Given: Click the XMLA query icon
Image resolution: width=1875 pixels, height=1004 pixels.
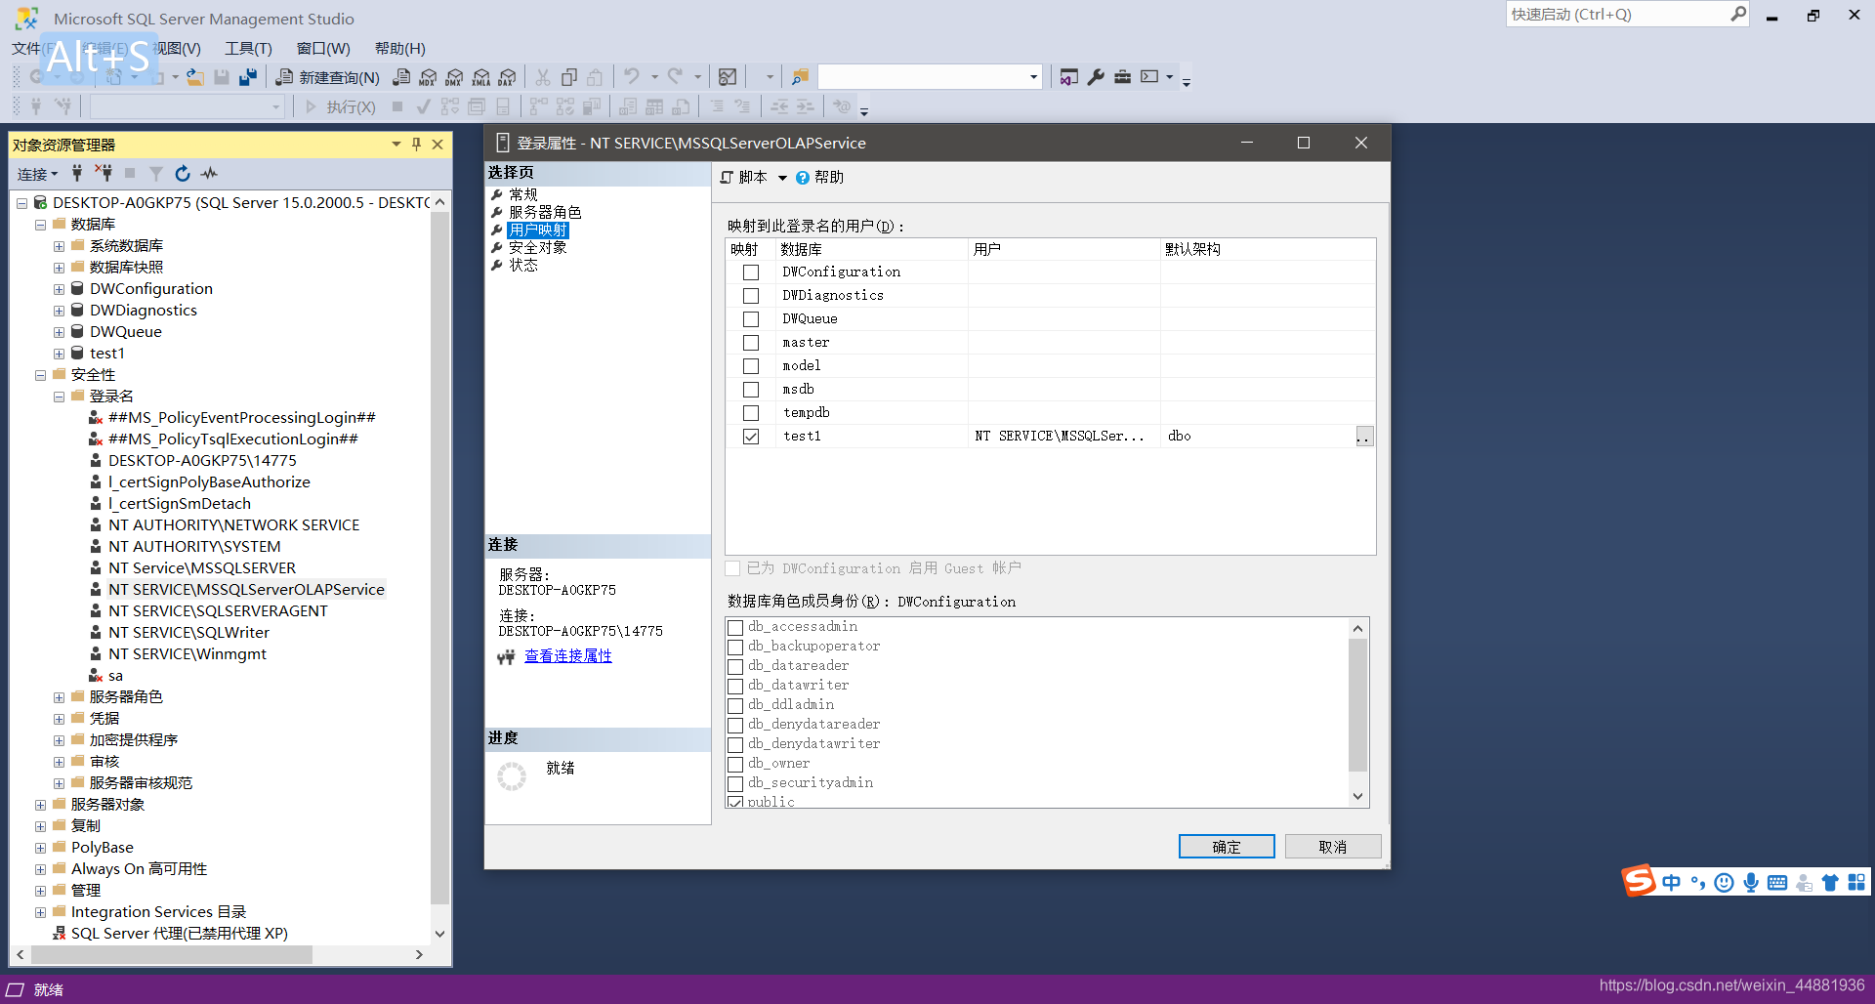Looking at the screenshot, I should click(480, 77).
